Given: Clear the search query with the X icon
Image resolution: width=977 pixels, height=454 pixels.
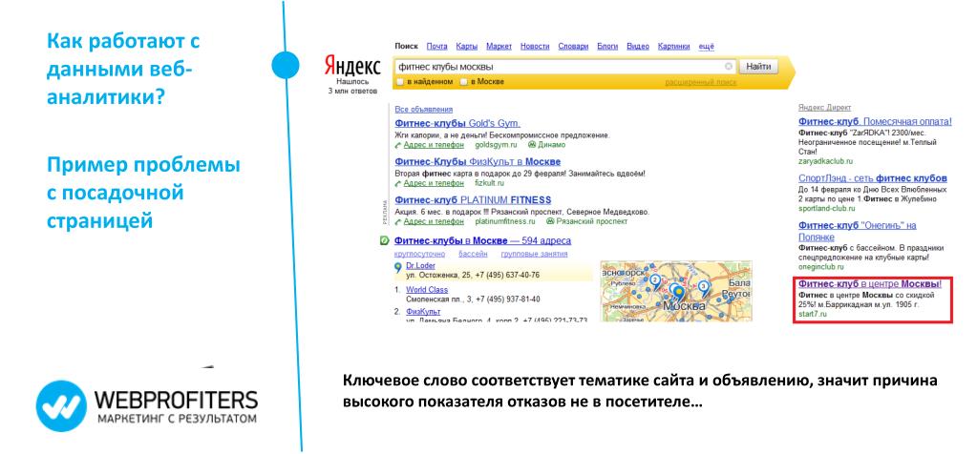Looking at the screenshot, I should coord(729,67).
